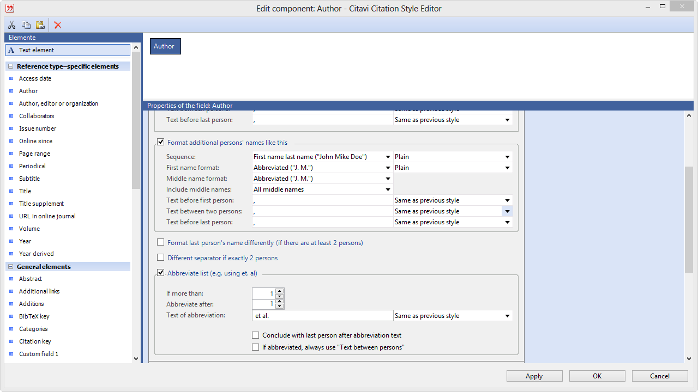Decrease the Abbreviate after value

(x=280, y=307)
